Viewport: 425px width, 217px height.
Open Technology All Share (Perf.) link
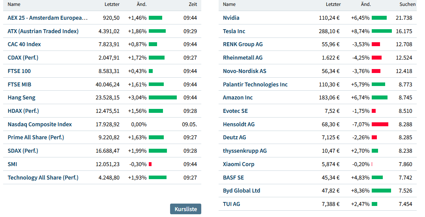point(43,178)
